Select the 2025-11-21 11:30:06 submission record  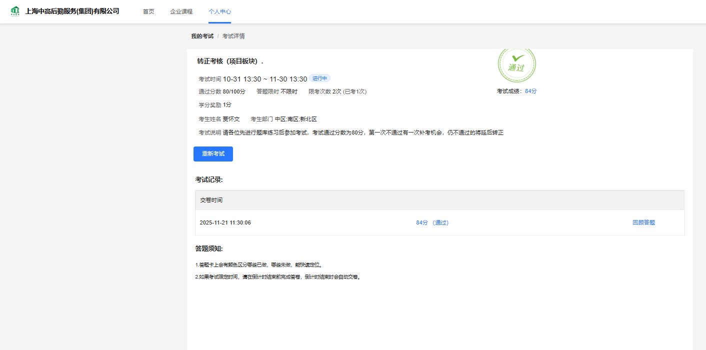(x=225, y=222)
